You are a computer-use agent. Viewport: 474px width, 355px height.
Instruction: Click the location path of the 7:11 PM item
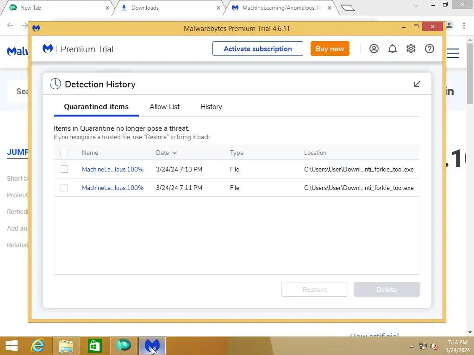[x=359, y=188]
